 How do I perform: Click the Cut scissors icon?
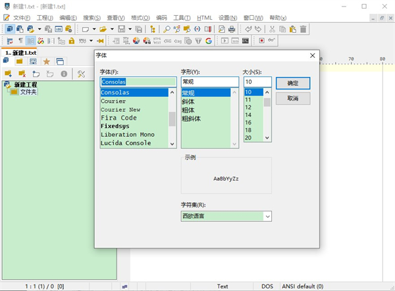coord(271,29)
